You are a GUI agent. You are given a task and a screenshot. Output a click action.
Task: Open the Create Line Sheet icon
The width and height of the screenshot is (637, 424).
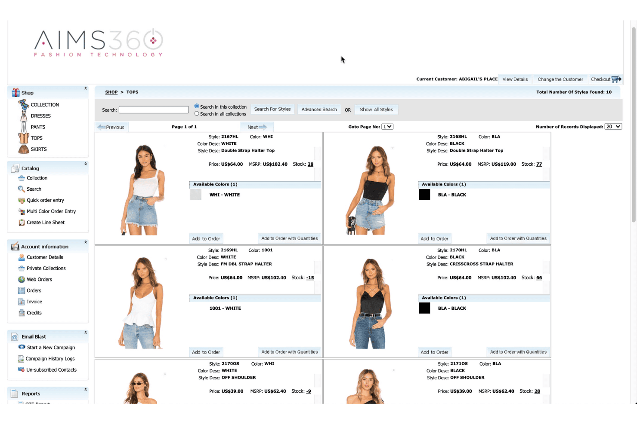pyautogui.click(x=22, y=223)
